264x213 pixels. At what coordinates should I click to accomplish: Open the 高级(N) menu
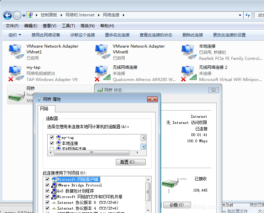pos(87,26)
